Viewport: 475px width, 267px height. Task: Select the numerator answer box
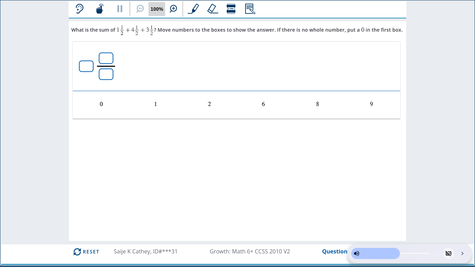coord(106,58)
